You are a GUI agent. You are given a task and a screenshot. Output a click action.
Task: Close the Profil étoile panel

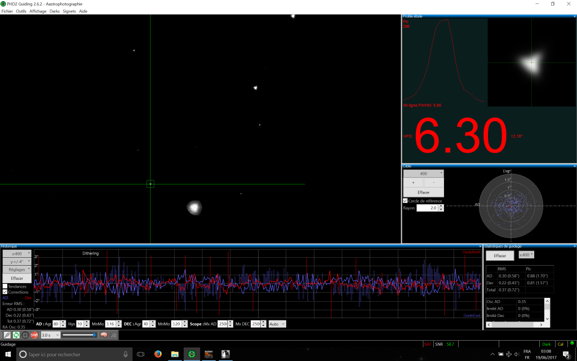[x=575, y=16]
